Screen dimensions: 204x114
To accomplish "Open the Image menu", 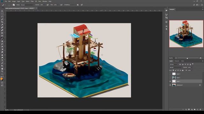I will click(14, 1).
